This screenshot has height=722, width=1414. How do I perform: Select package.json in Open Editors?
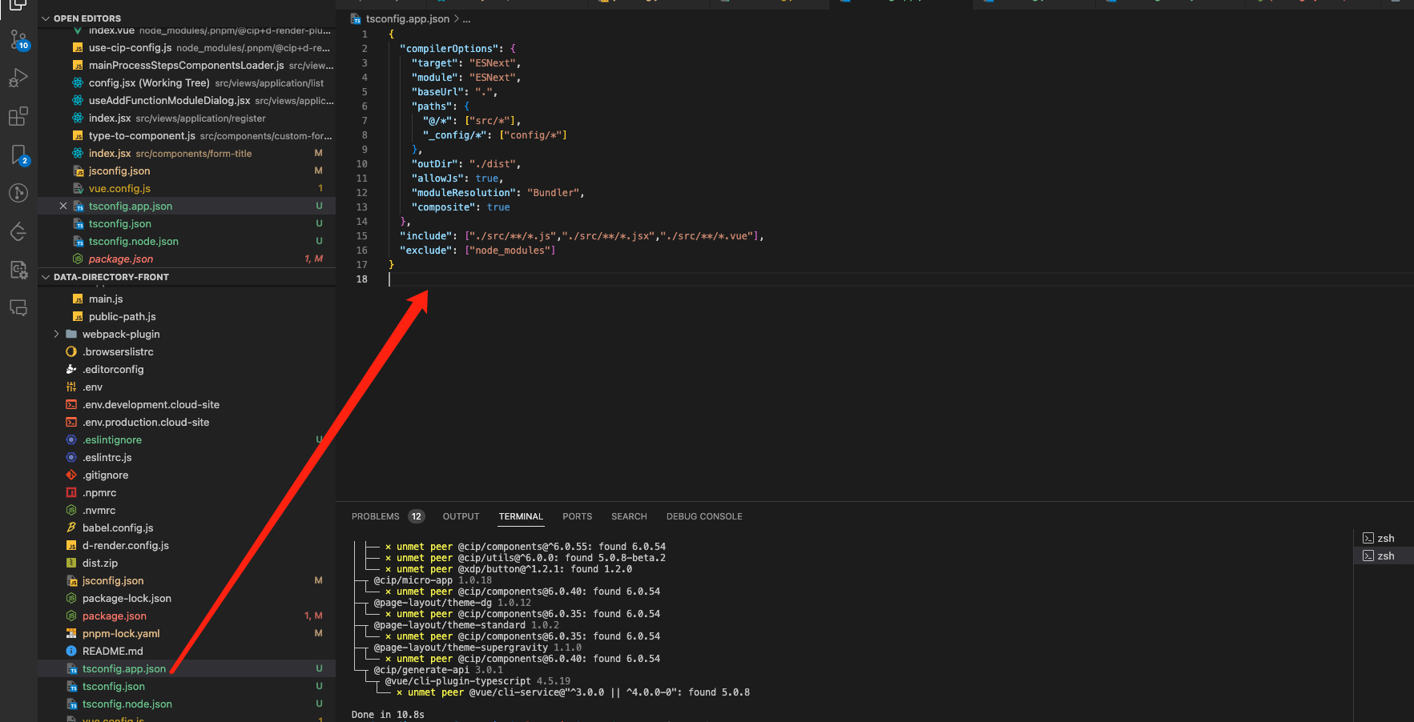pos(187,259)
